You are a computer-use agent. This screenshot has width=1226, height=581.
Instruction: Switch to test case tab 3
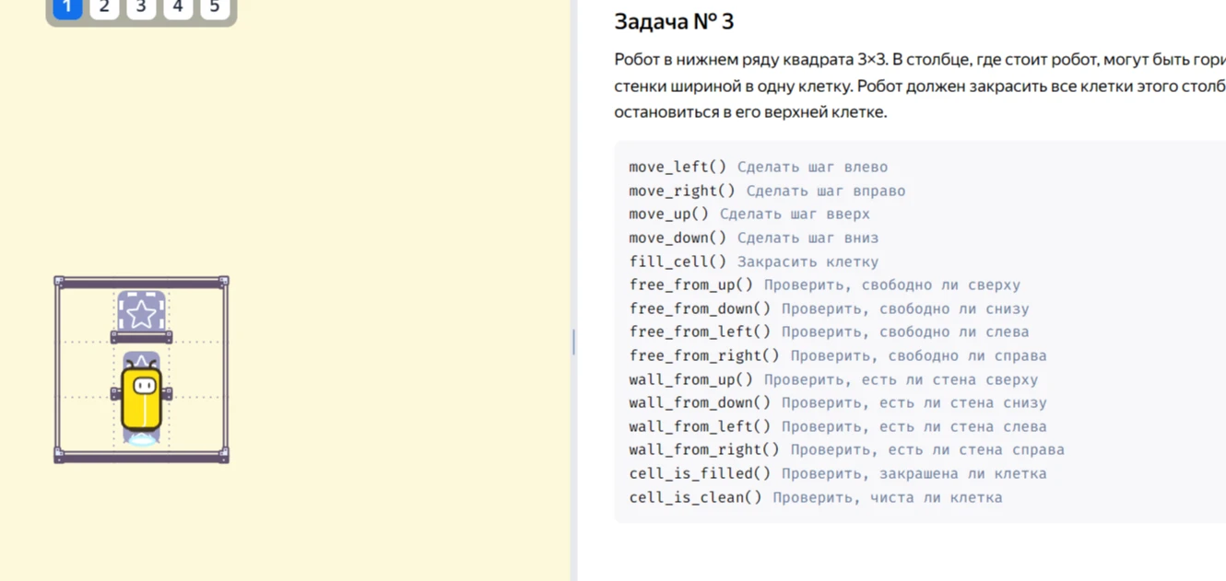tap(141, 7)
